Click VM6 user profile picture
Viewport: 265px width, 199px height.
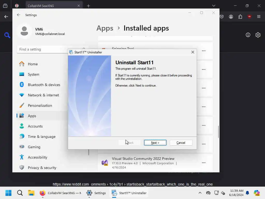click(x=24, y=31)
